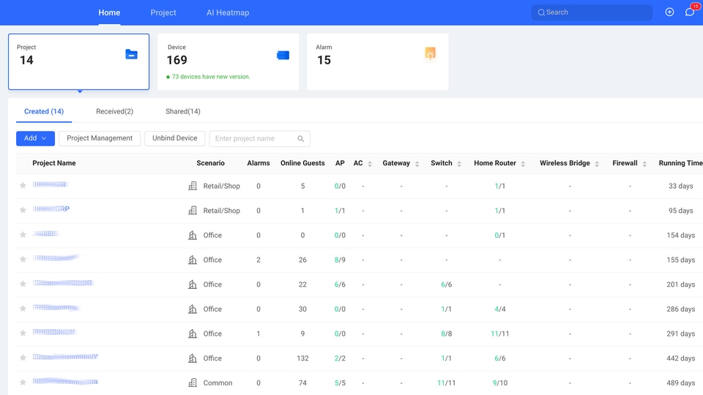Sort by Firewall column arrows
703x395 pixels.
click(644, 164)
